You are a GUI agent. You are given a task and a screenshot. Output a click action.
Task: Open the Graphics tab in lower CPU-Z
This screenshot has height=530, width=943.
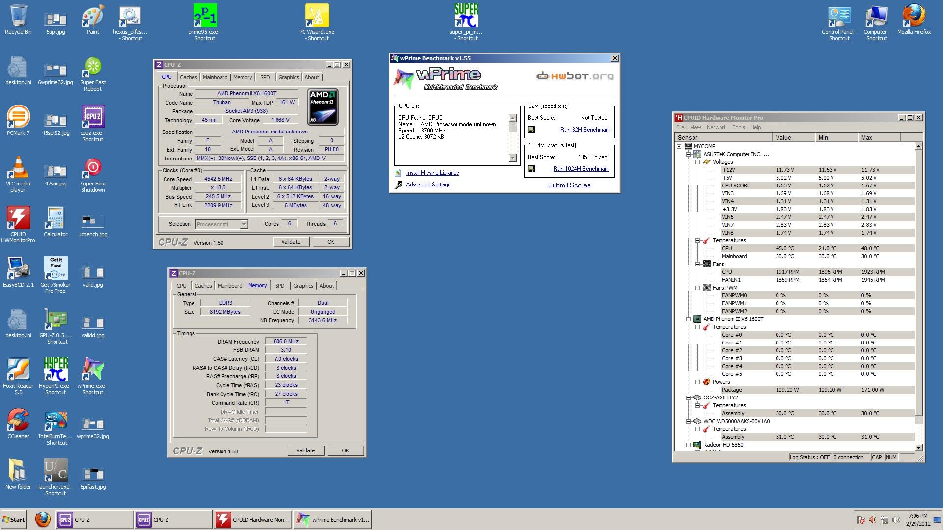tap(303, 286)
